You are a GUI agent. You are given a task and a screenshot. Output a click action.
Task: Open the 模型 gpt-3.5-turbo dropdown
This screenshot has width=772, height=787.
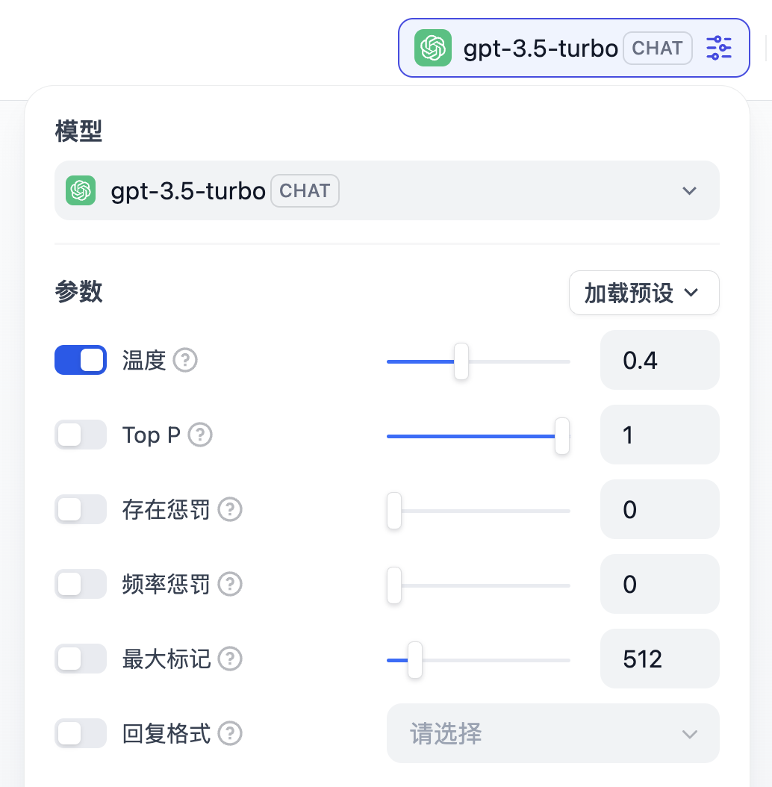coord(387,190)
